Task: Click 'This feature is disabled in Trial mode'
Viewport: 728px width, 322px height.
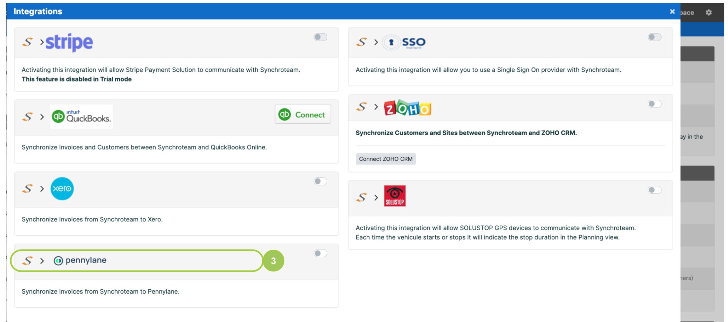Action: point(77,79)
